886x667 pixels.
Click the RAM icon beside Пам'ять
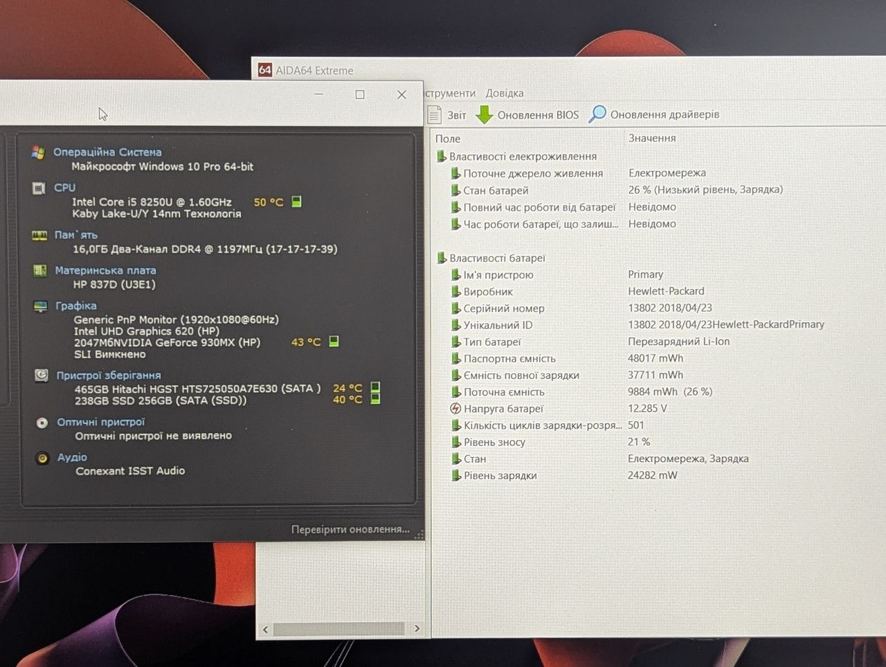[x=39, y=235]
